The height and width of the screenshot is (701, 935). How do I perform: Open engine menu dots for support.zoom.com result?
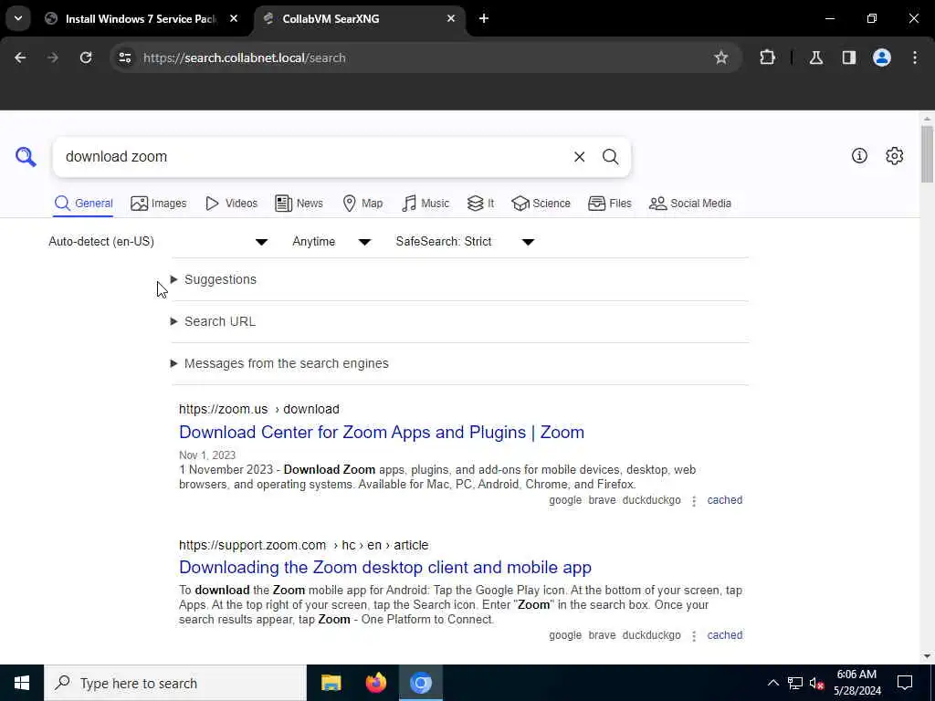(x=694, y=636)
